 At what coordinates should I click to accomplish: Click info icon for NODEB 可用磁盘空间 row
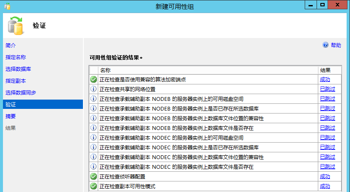coord(94,99)
